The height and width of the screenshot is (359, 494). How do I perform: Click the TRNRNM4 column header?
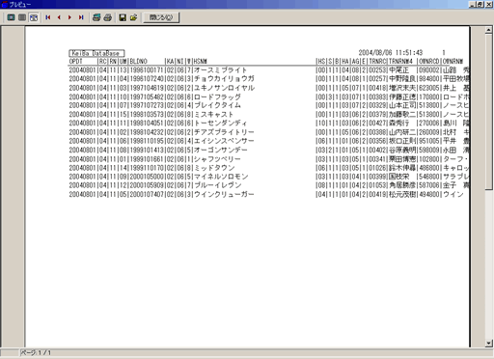[x=400, y=61]
